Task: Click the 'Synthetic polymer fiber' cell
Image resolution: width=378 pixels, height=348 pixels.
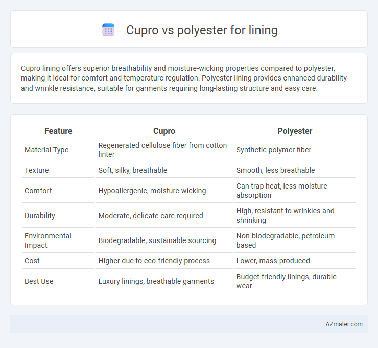Action: click(295, 150)
